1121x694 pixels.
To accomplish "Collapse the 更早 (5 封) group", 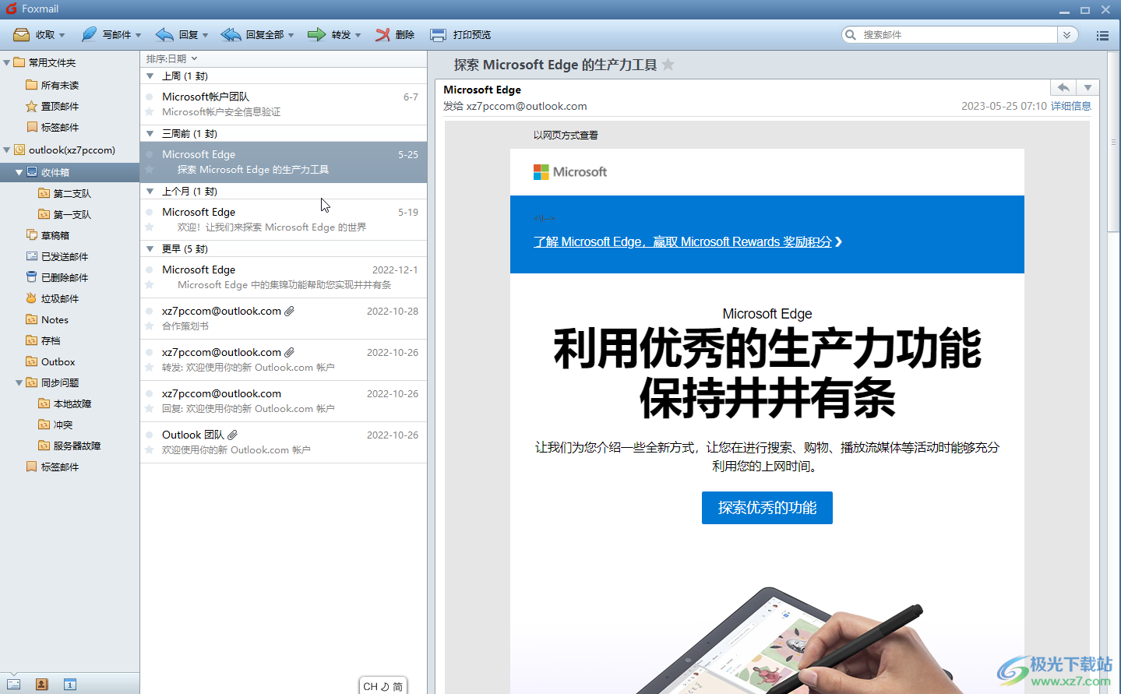I will 150,249.
